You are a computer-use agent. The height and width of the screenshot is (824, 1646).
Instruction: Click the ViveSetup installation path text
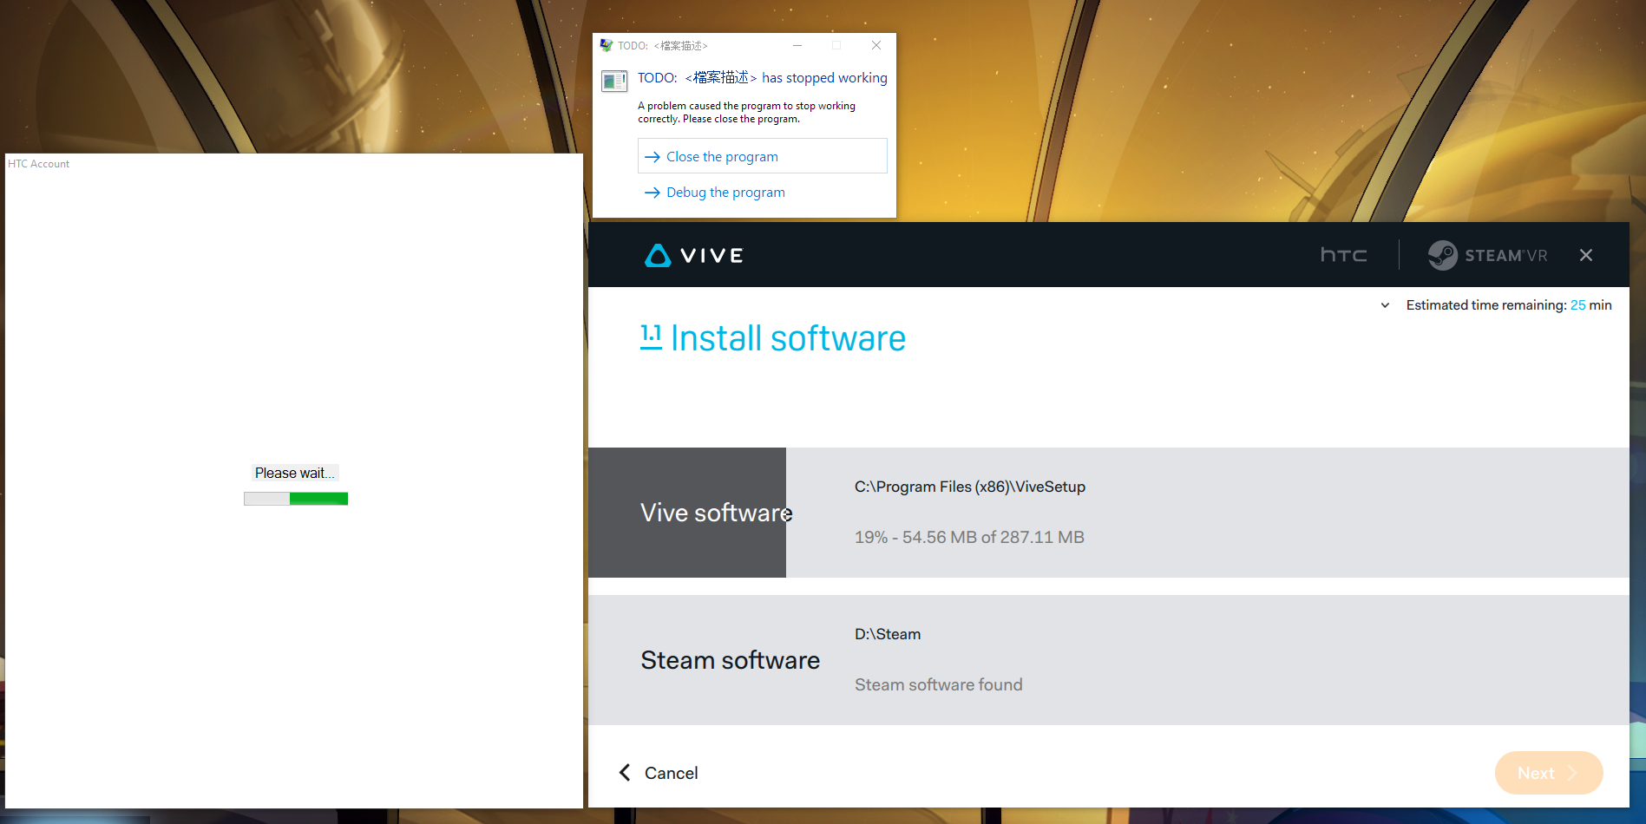969,487
